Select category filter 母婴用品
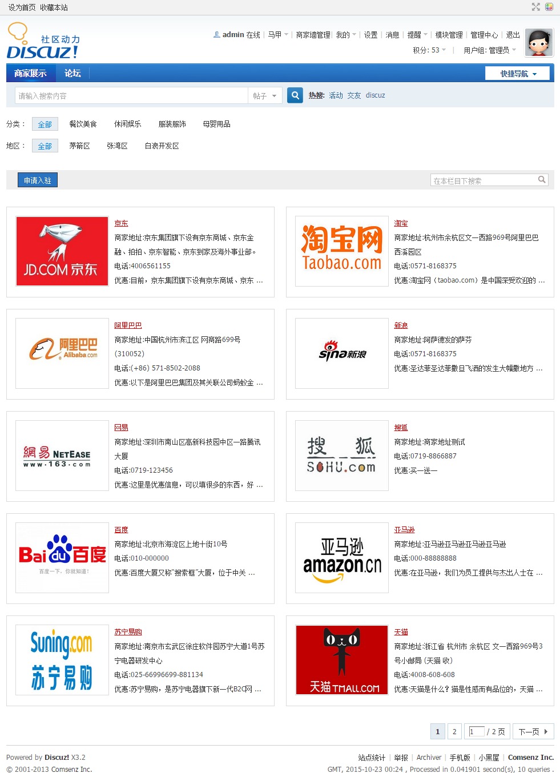This screenshot has width=560, height=773. (216, 124)
